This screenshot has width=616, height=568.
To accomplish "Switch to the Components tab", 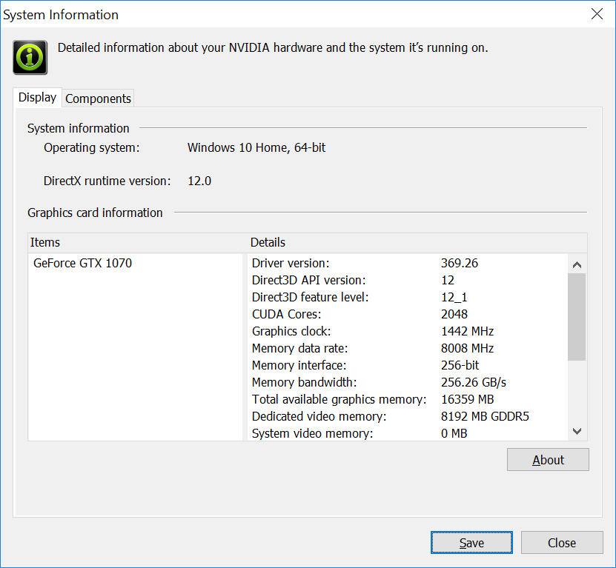I will tap(98, 98).
